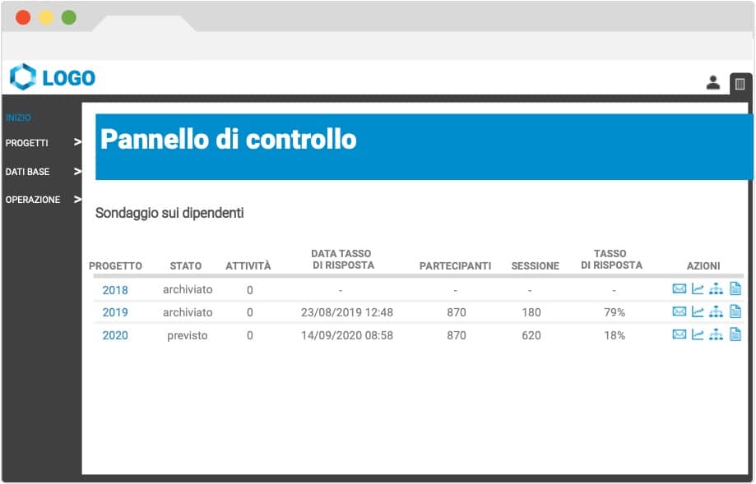Click the 'previsto' status of project 2020
Screen dimensions: 756x484
click(188, 335)
